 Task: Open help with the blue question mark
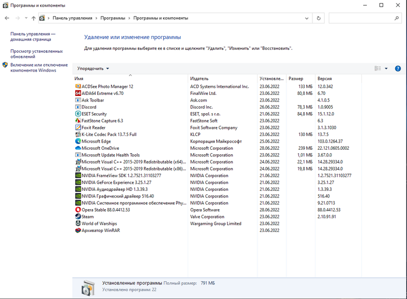click(398, 69)
